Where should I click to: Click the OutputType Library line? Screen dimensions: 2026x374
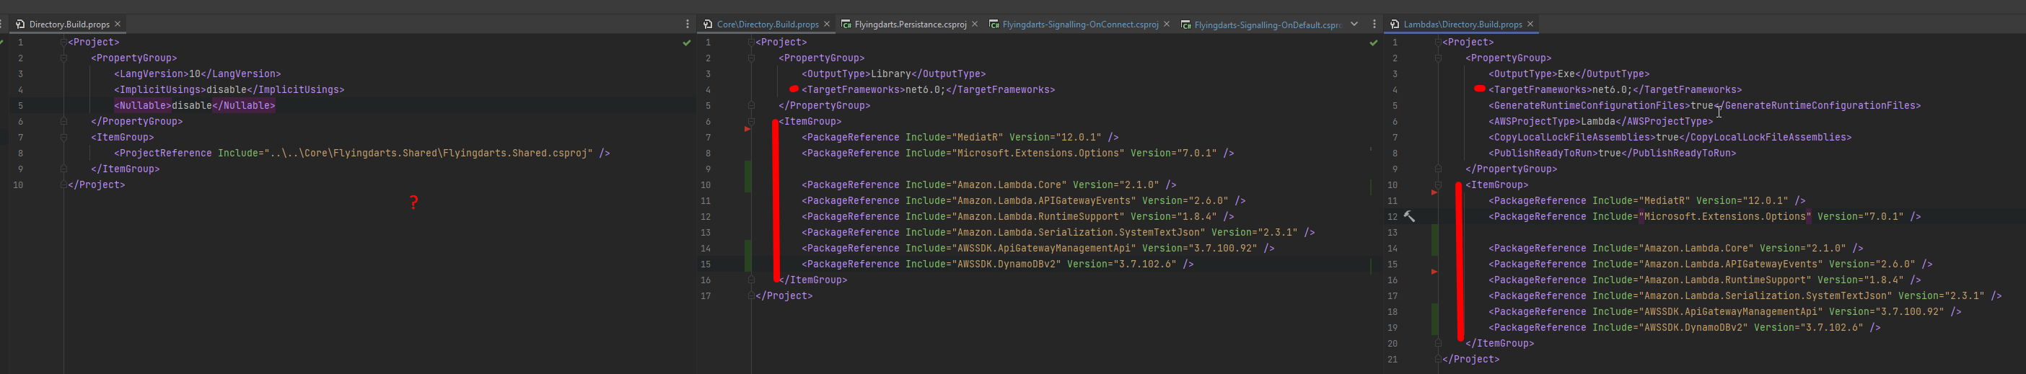tap(893, 74)
